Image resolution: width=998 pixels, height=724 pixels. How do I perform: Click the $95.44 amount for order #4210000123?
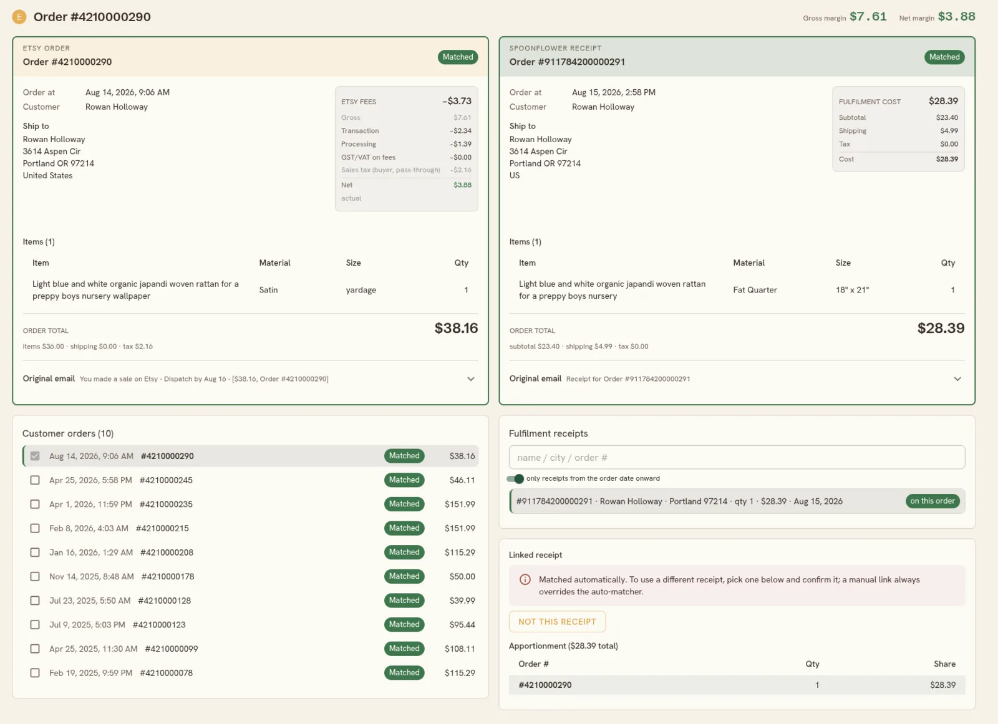(462, 624)
